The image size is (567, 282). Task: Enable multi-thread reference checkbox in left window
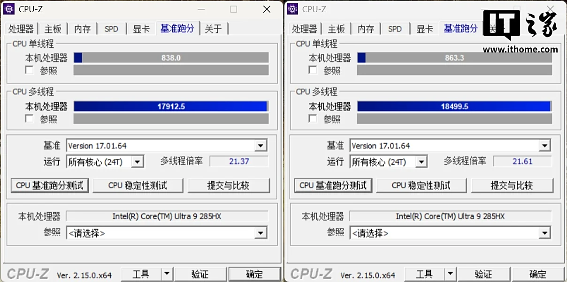tap(30, 119)
